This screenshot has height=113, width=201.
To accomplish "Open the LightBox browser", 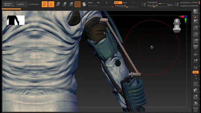I will pyautogui.click(x=21, y=4).
